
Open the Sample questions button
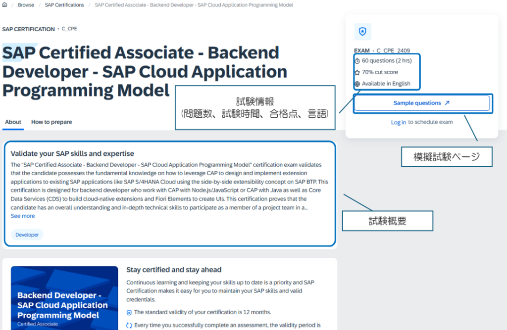pyautogui.click(x=422, y=103)
